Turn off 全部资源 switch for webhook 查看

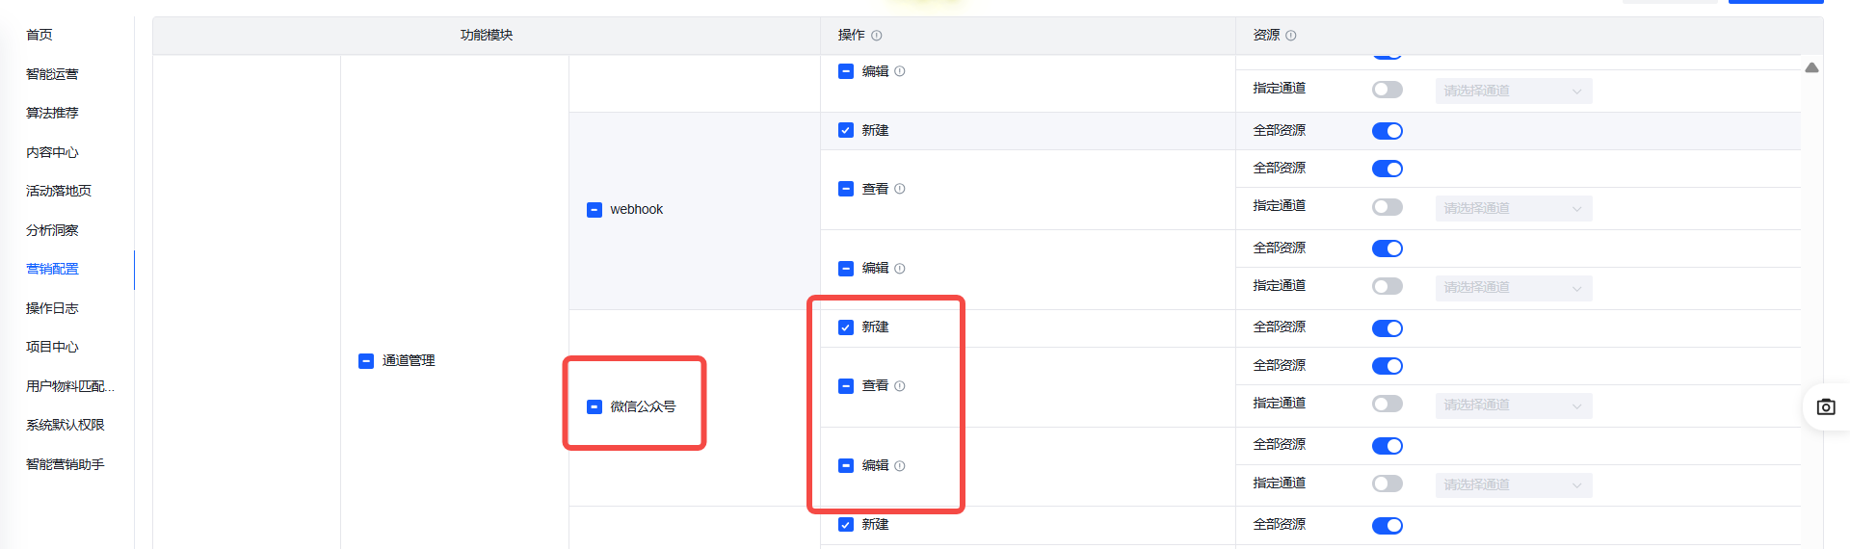coord(1387,169)
